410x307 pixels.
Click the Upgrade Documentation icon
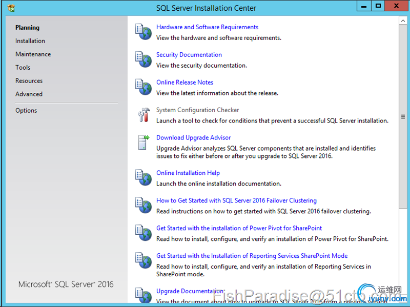point(143,295)
